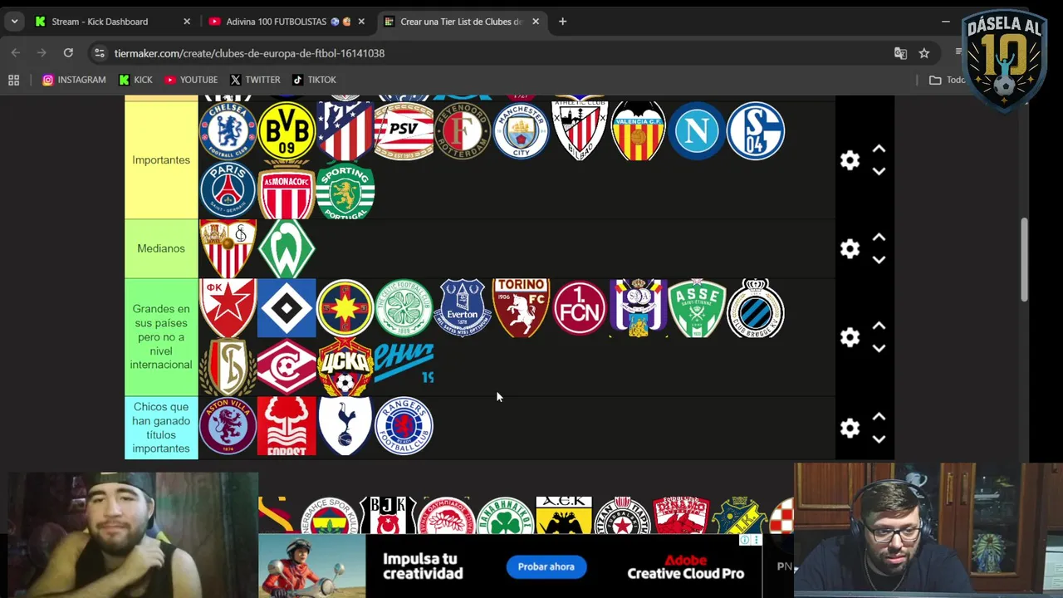This screenshot has width=1063, height=598.
Task: Click the Schalke 04 logo
Action: point(756,130)
